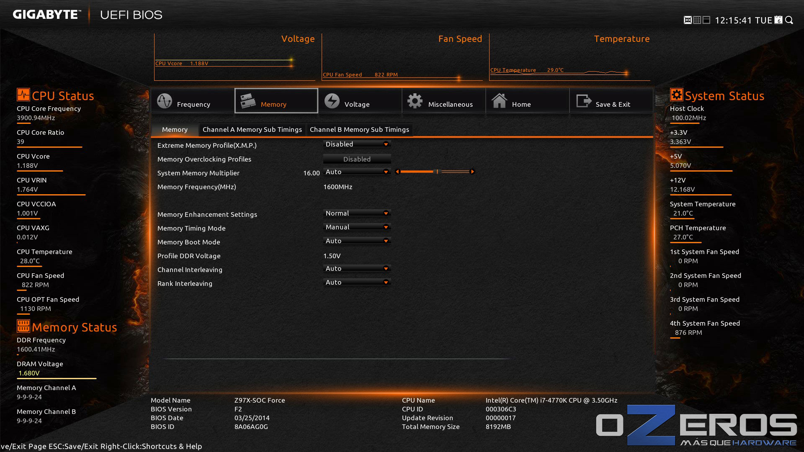This screenshot has width=804, height=452.
Task: Select the Memory sub-tab
Action: click(175, 130)
